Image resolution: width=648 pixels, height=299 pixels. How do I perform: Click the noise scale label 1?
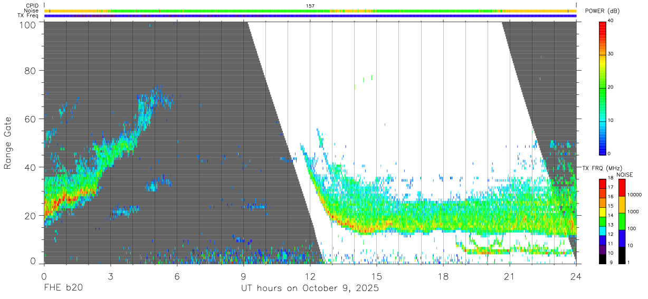pos(628,263)
